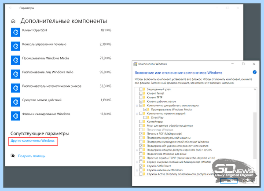
Task: Uncheck Компоненты для работы с мультимедиа
Action: pyautogui.click(x=141, y=106)
